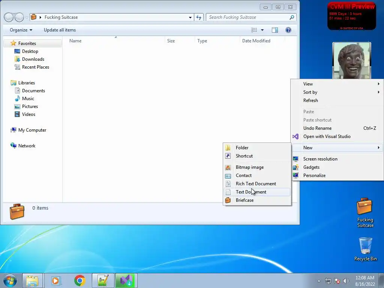Sort by the Size column header
Screen dimensions: 384x288
(171, 40)
